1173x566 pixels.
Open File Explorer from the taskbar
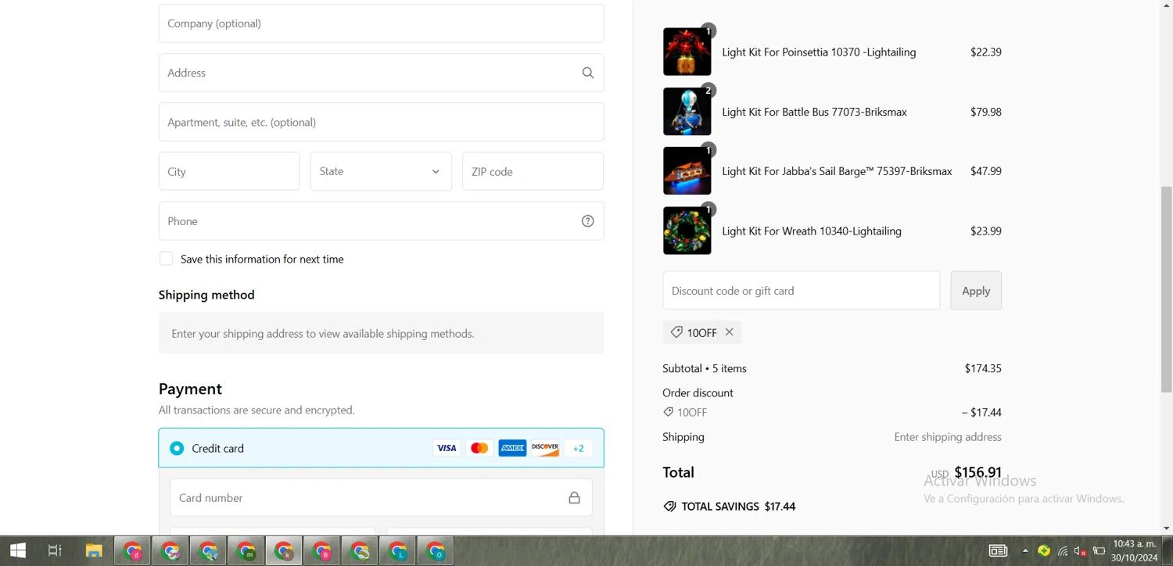tap(94, 551)
